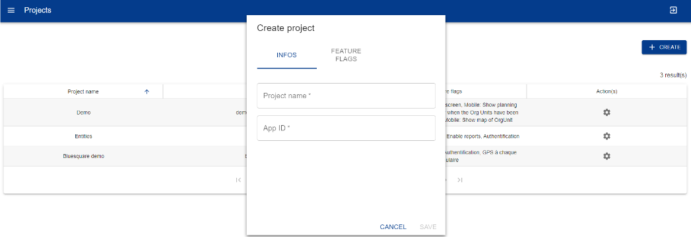
Task: Click the Project name column header
Action: point(83,92)
